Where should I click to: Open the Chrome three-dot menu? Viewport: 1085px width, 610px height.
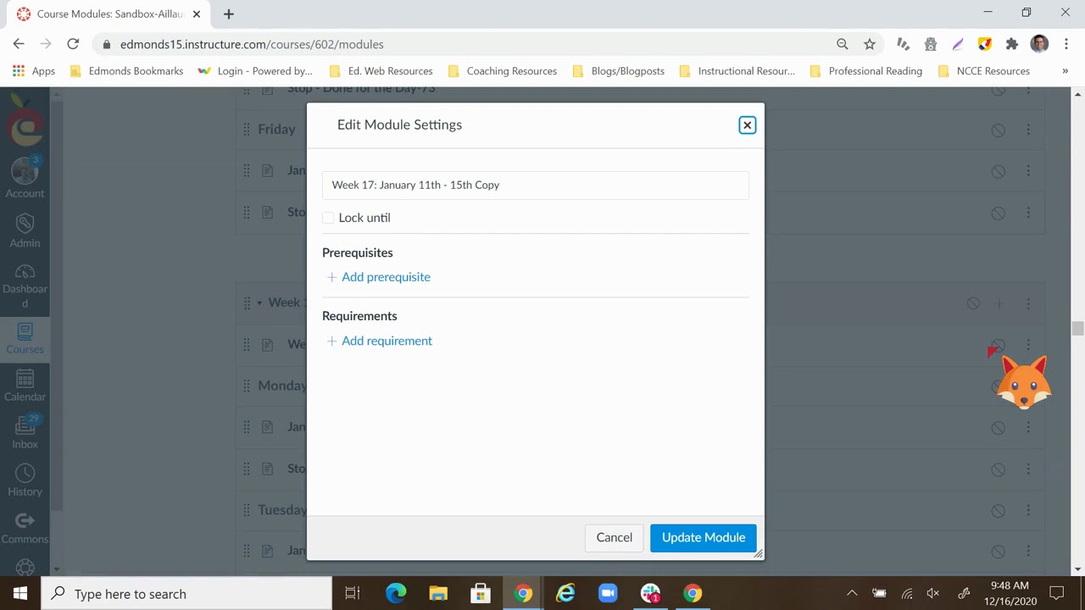(1066, 44)
